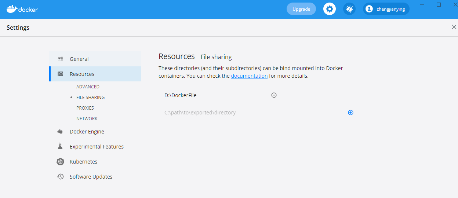This screenshot has height=198, width=458.
Task: Click the exported directory path input field
Action: coord(254,113)
